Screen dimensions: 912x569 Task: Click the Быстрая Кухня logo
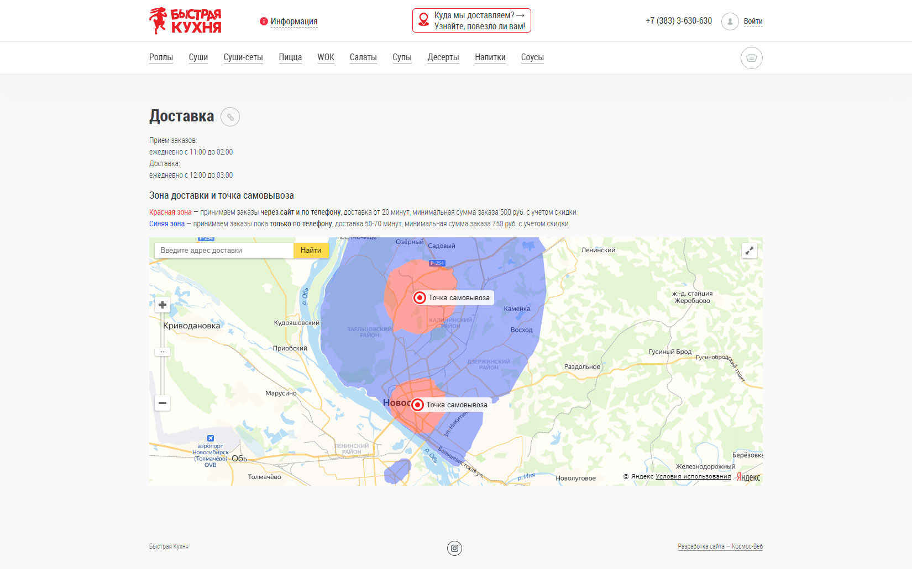point(185,21)
